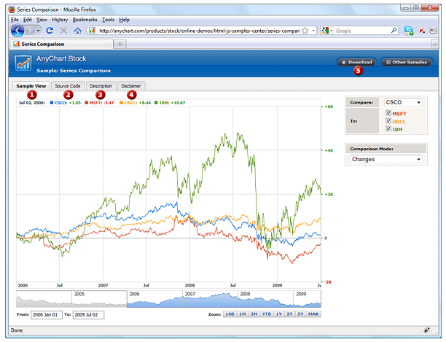Switch to the Source Code tab

(x=68, y=86)
